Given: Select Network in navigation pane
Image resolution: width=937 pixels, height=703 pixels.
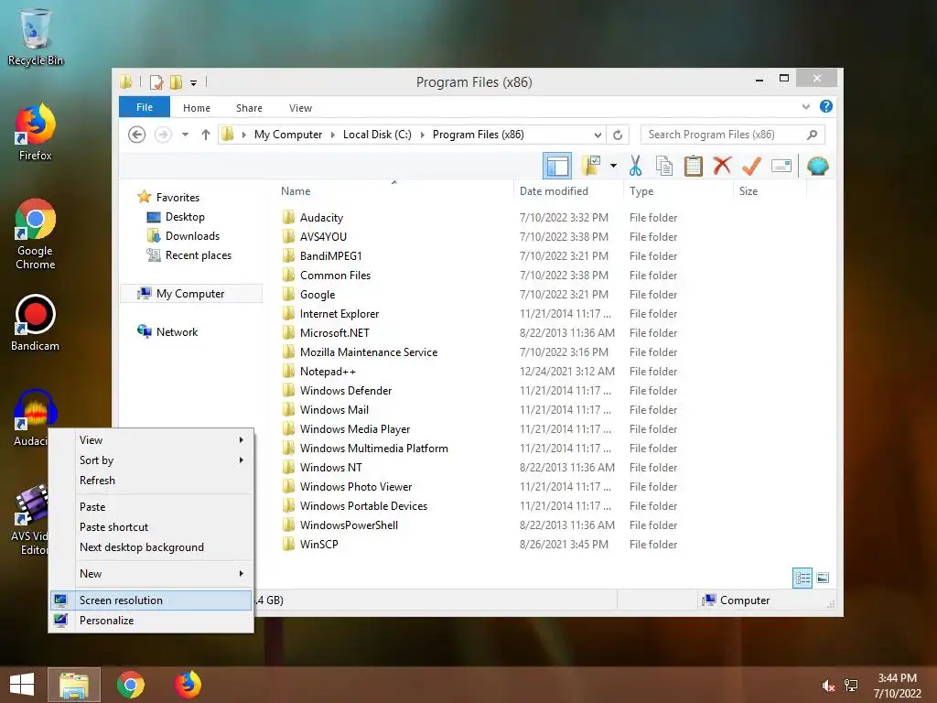Looking at the screenshot, I should click(x=177, y=331).
